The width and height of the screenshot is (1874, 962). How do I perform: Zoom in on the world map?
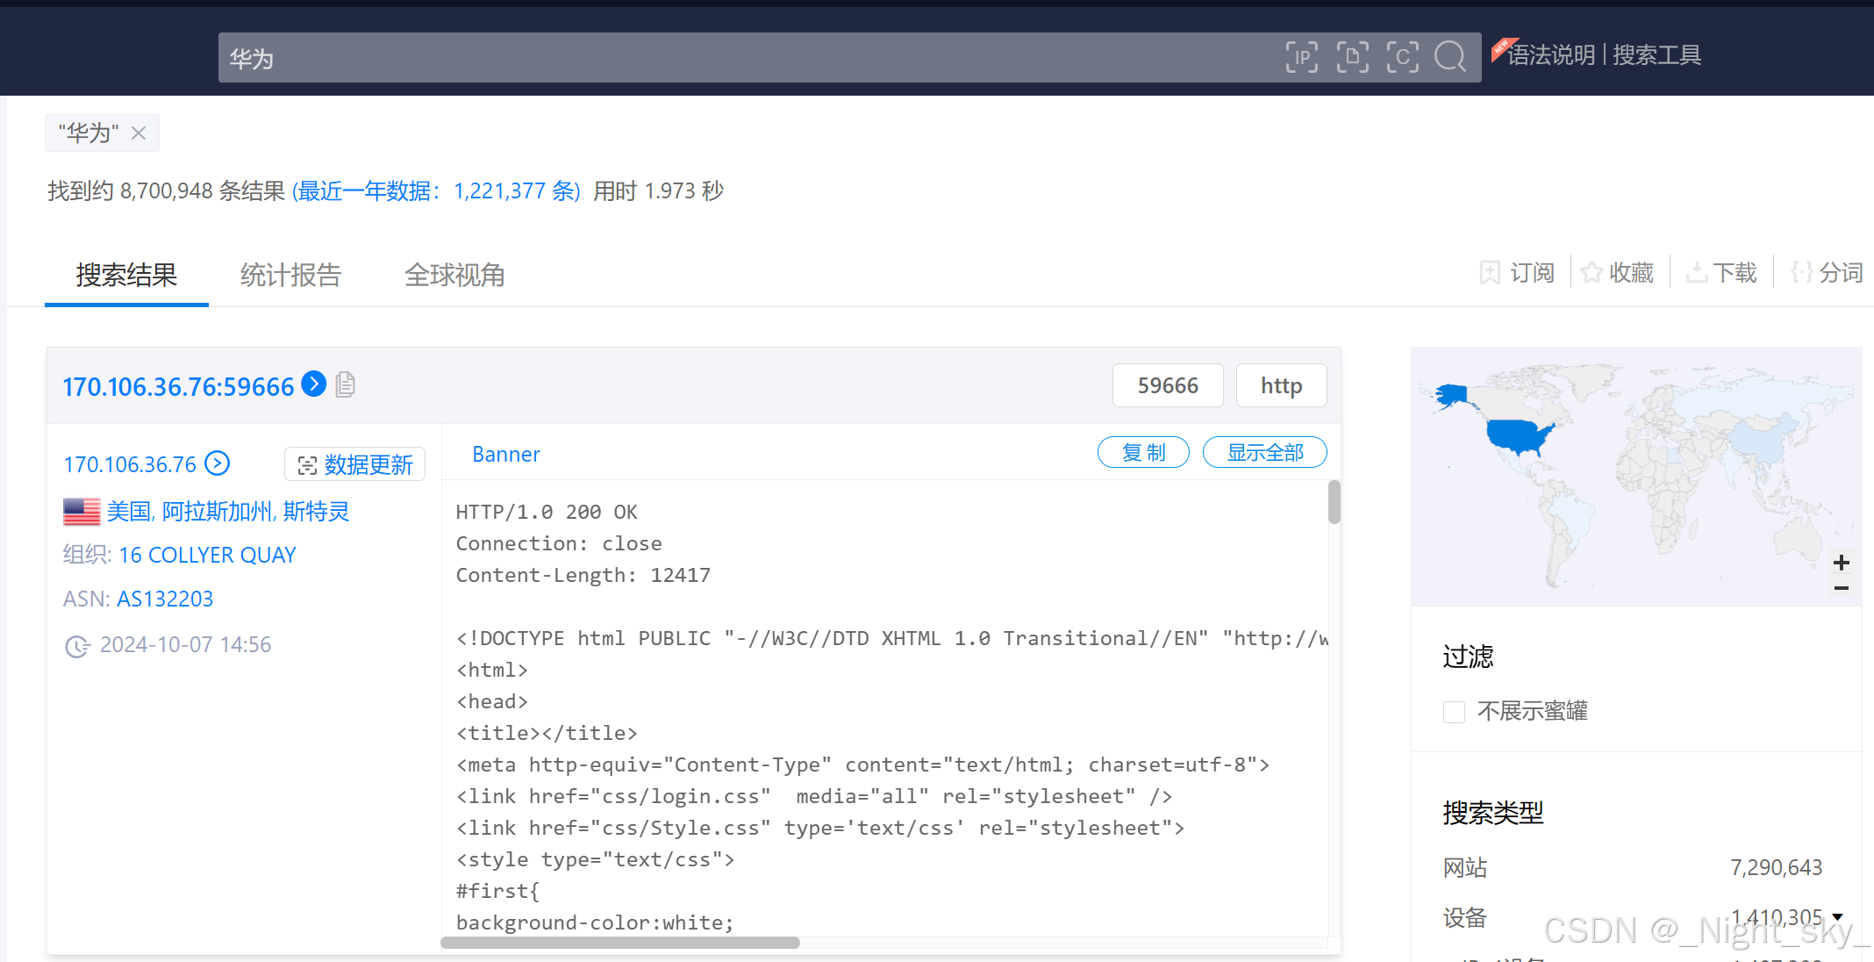(1842, 562)
